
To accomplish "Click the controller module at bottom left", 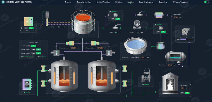I will (27, 84).
